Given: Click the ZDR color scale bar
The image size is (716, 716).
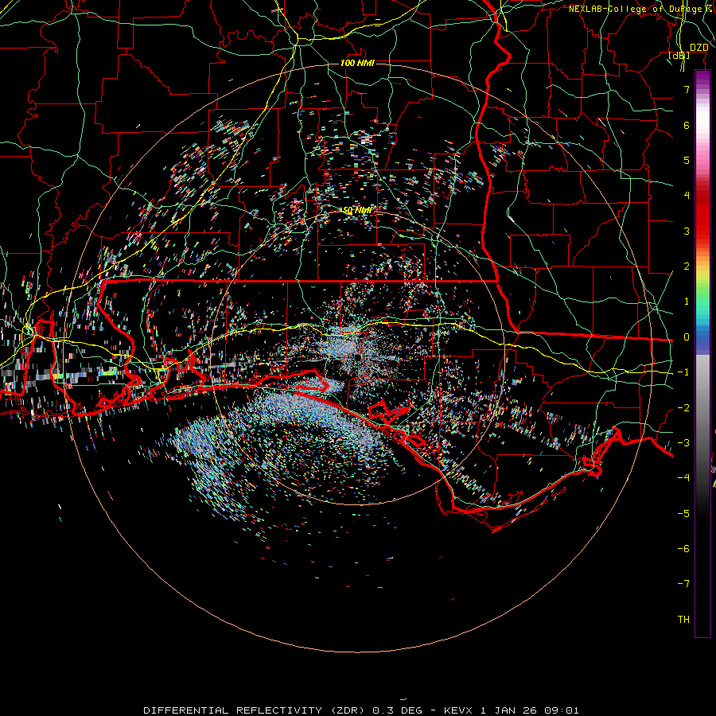Looking at the screenshot, I should (x=702, y=353).
